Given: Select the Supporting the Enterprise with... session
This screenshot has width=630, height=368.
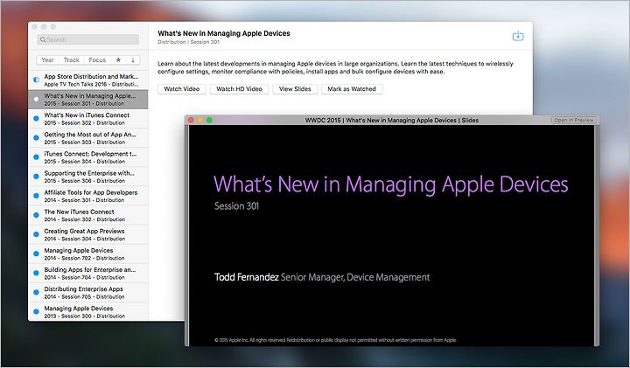Looking at the screenshot, I should 88,177.
